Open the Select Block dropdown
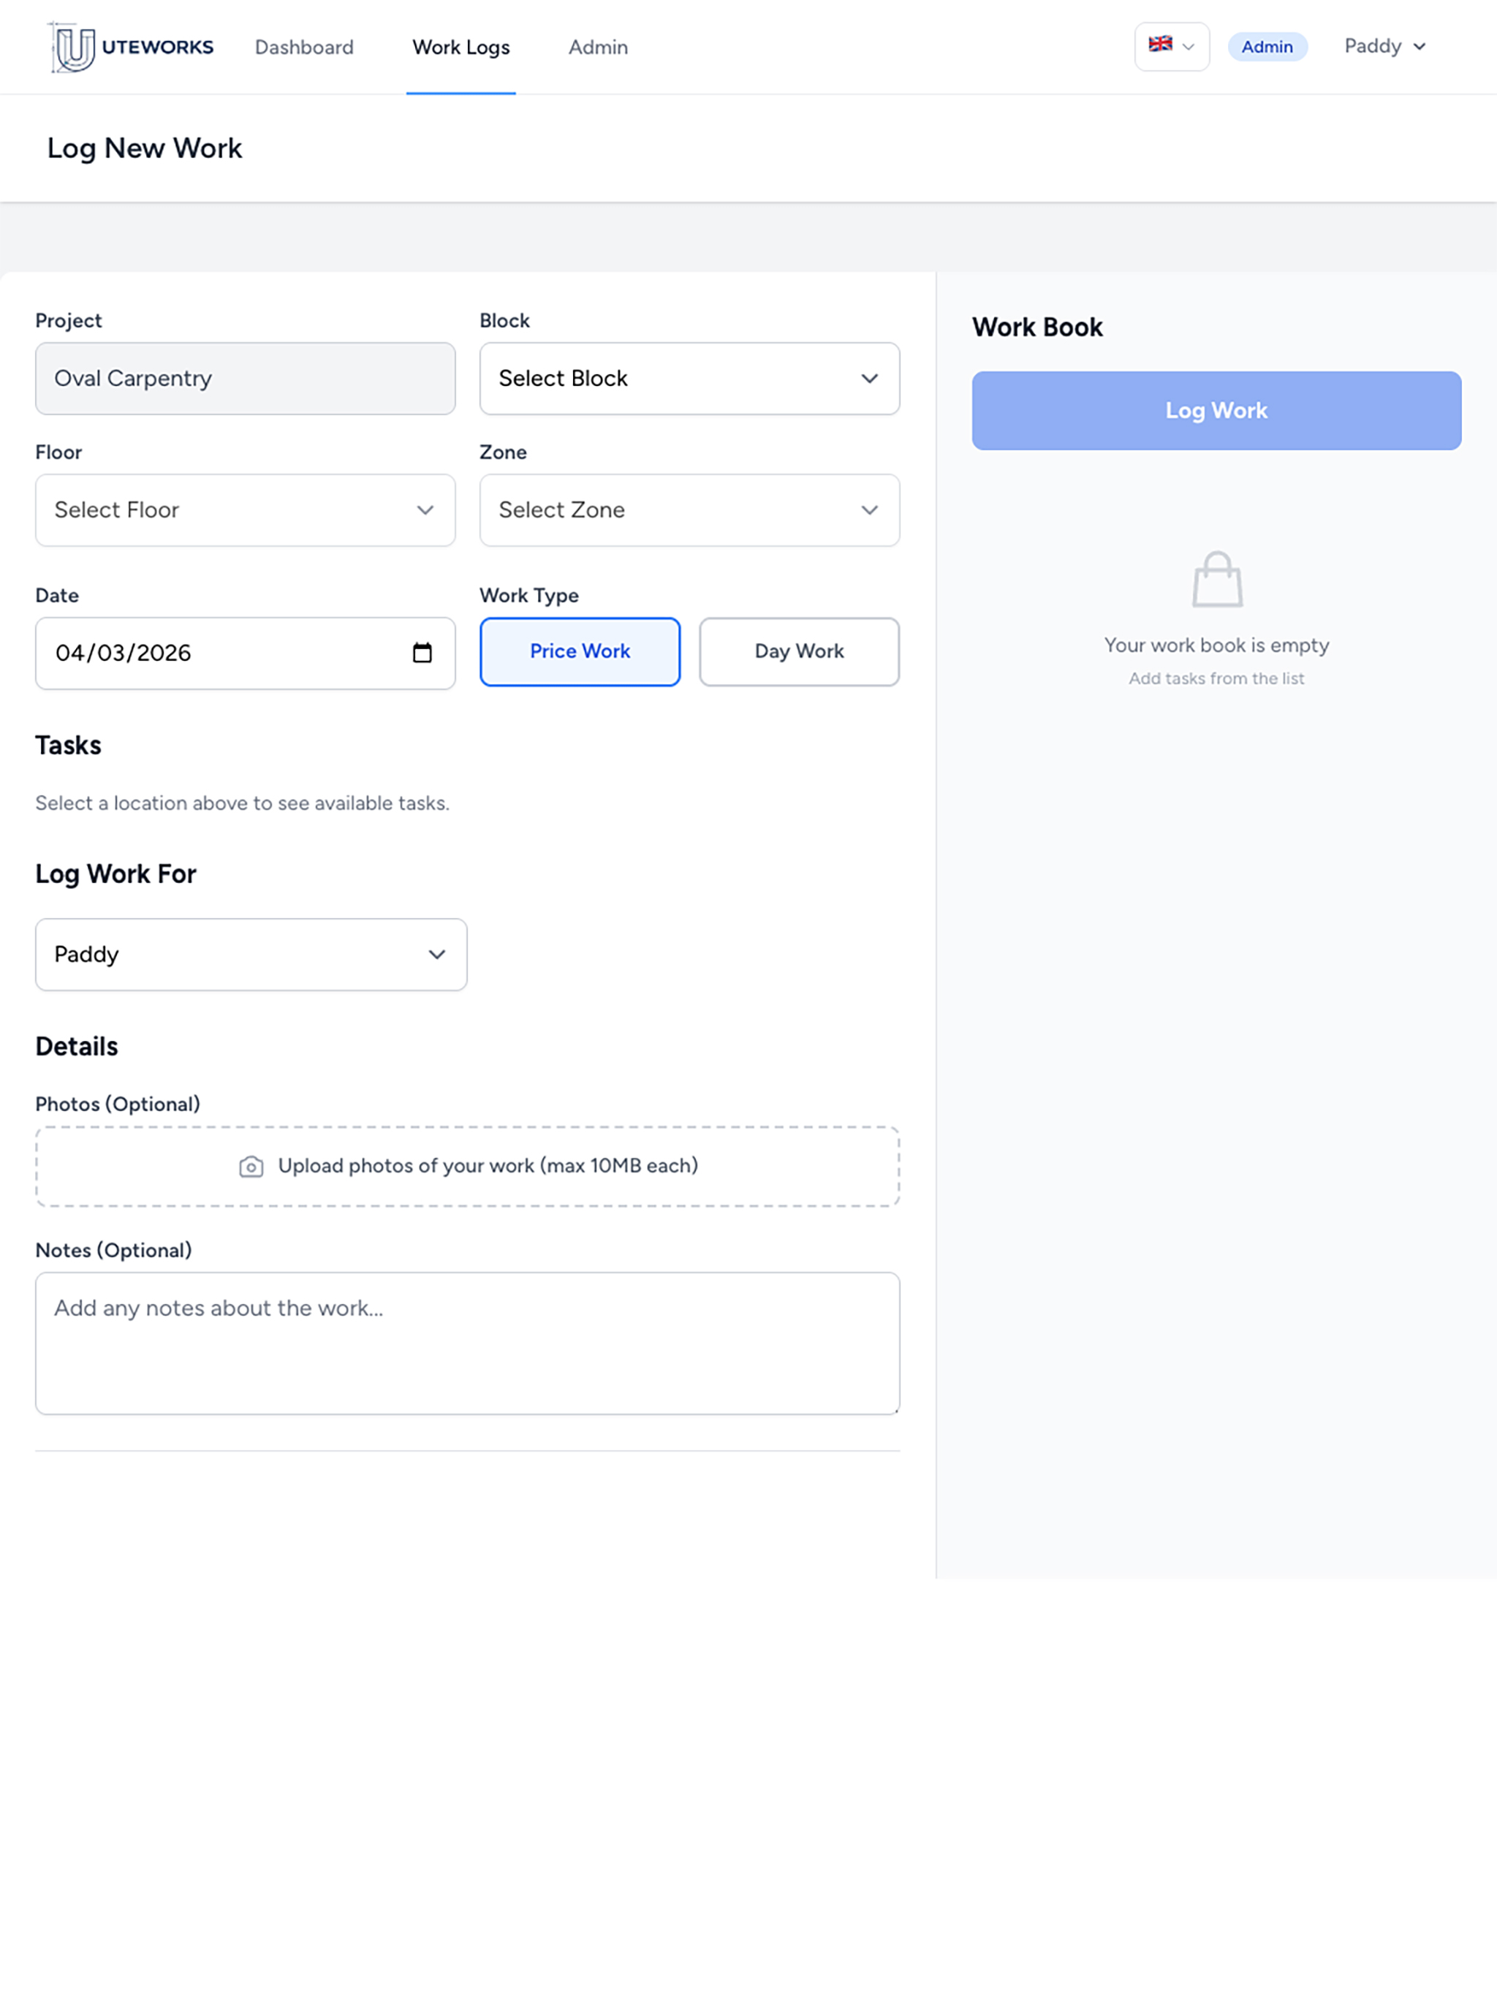The image size is (1497, 1997). [x=690, y=378]
